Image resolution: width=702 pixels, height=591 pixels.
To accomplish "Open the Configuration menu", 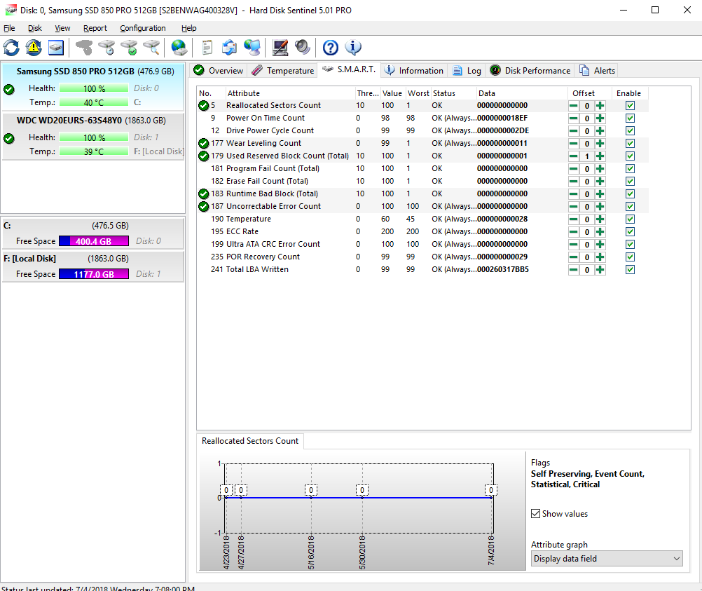I will coord(142,28).
